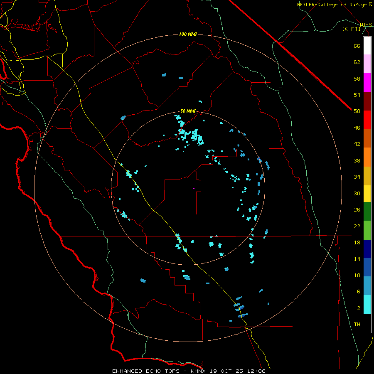Pick the bright orange legend swatch

[367, 157]
